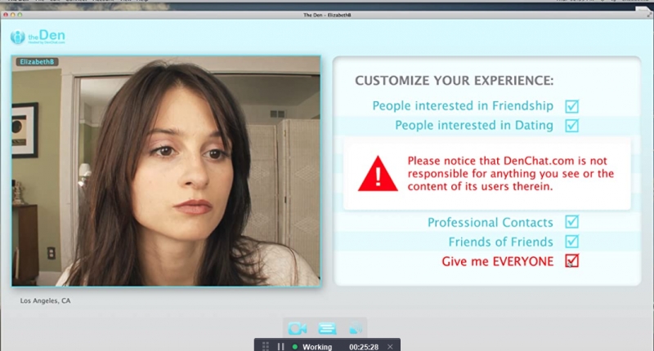
Task: Click the Los Angeles, CA location text
Action: click(x=46, y=300)
